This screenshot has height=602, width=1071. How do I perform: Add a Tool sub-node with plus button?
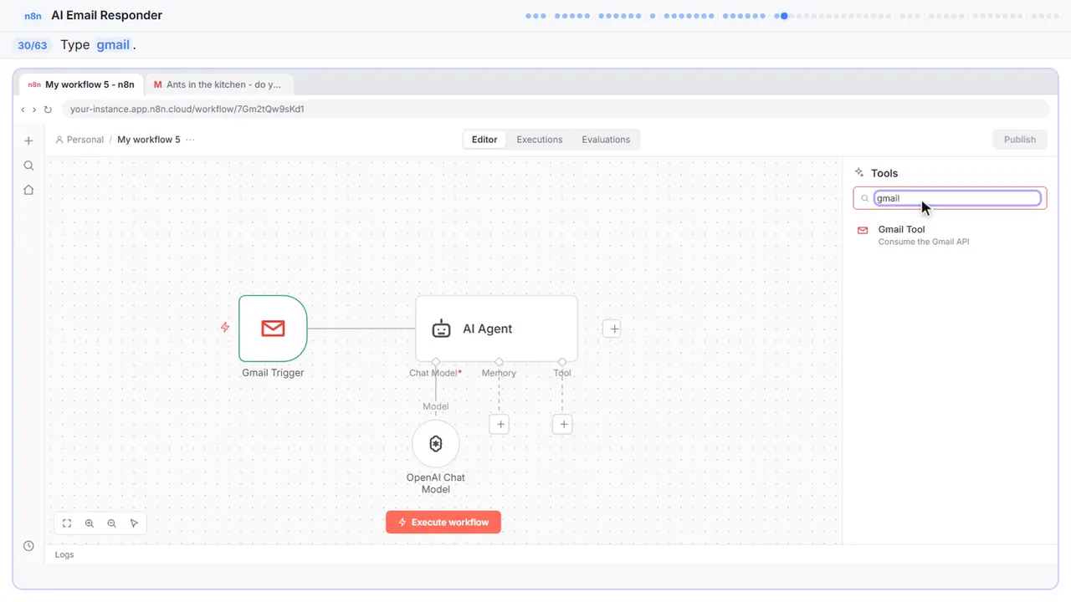pos(563,425)
